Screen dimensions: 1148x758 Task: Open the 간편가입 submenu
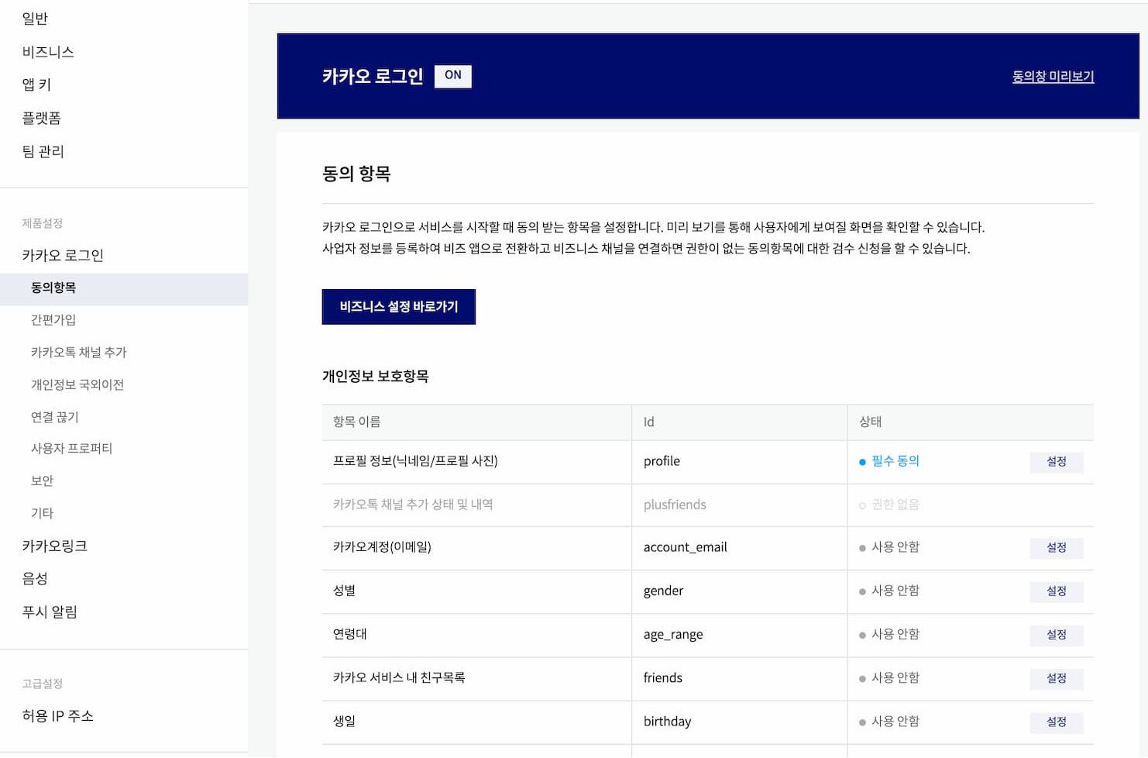[53, 319]
